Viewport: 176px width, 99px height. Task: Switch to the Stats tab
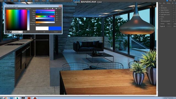click(x=164, y=3)
